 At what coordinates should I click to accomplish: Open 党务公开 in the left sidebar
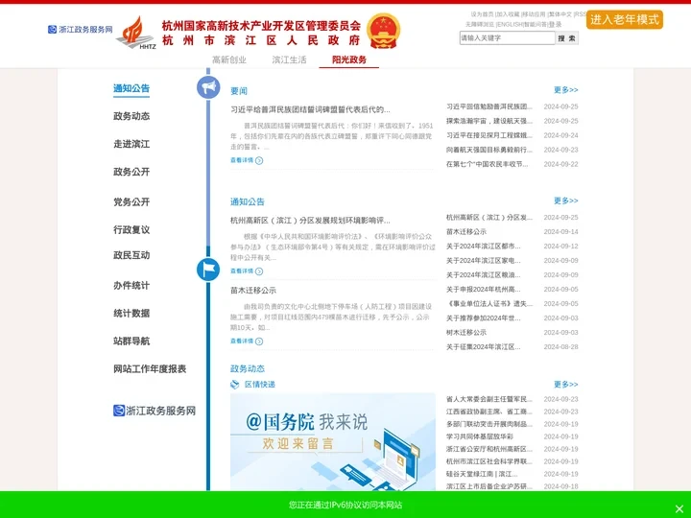pos(131,201)
